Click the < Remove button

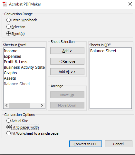click(67, 61)
